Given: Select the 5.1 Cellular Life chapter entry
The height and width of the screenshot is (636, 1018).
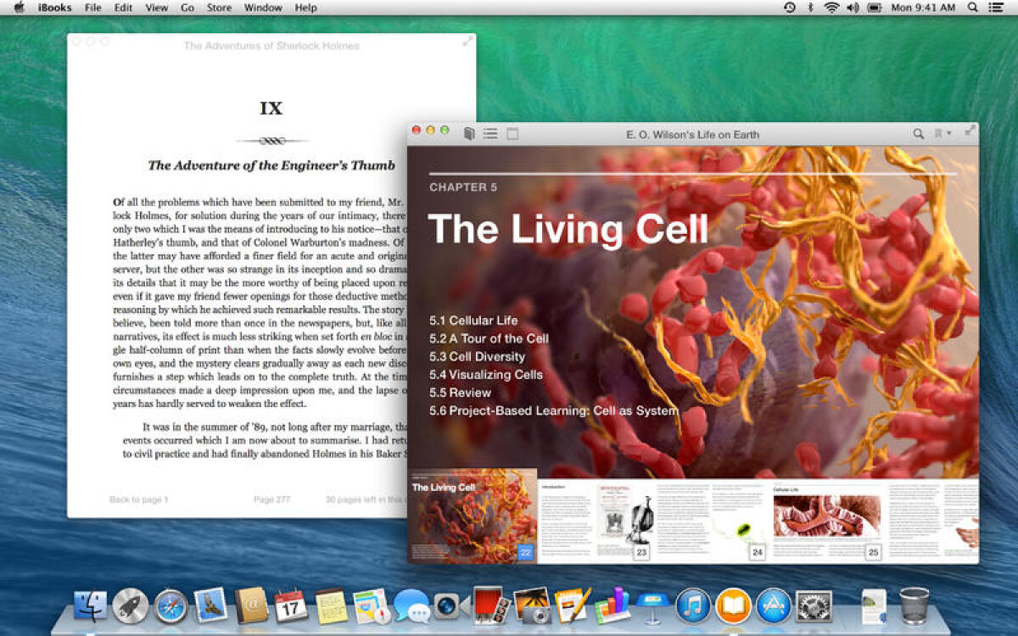Looking at the screenshot, I should click(x=473, y=321).
